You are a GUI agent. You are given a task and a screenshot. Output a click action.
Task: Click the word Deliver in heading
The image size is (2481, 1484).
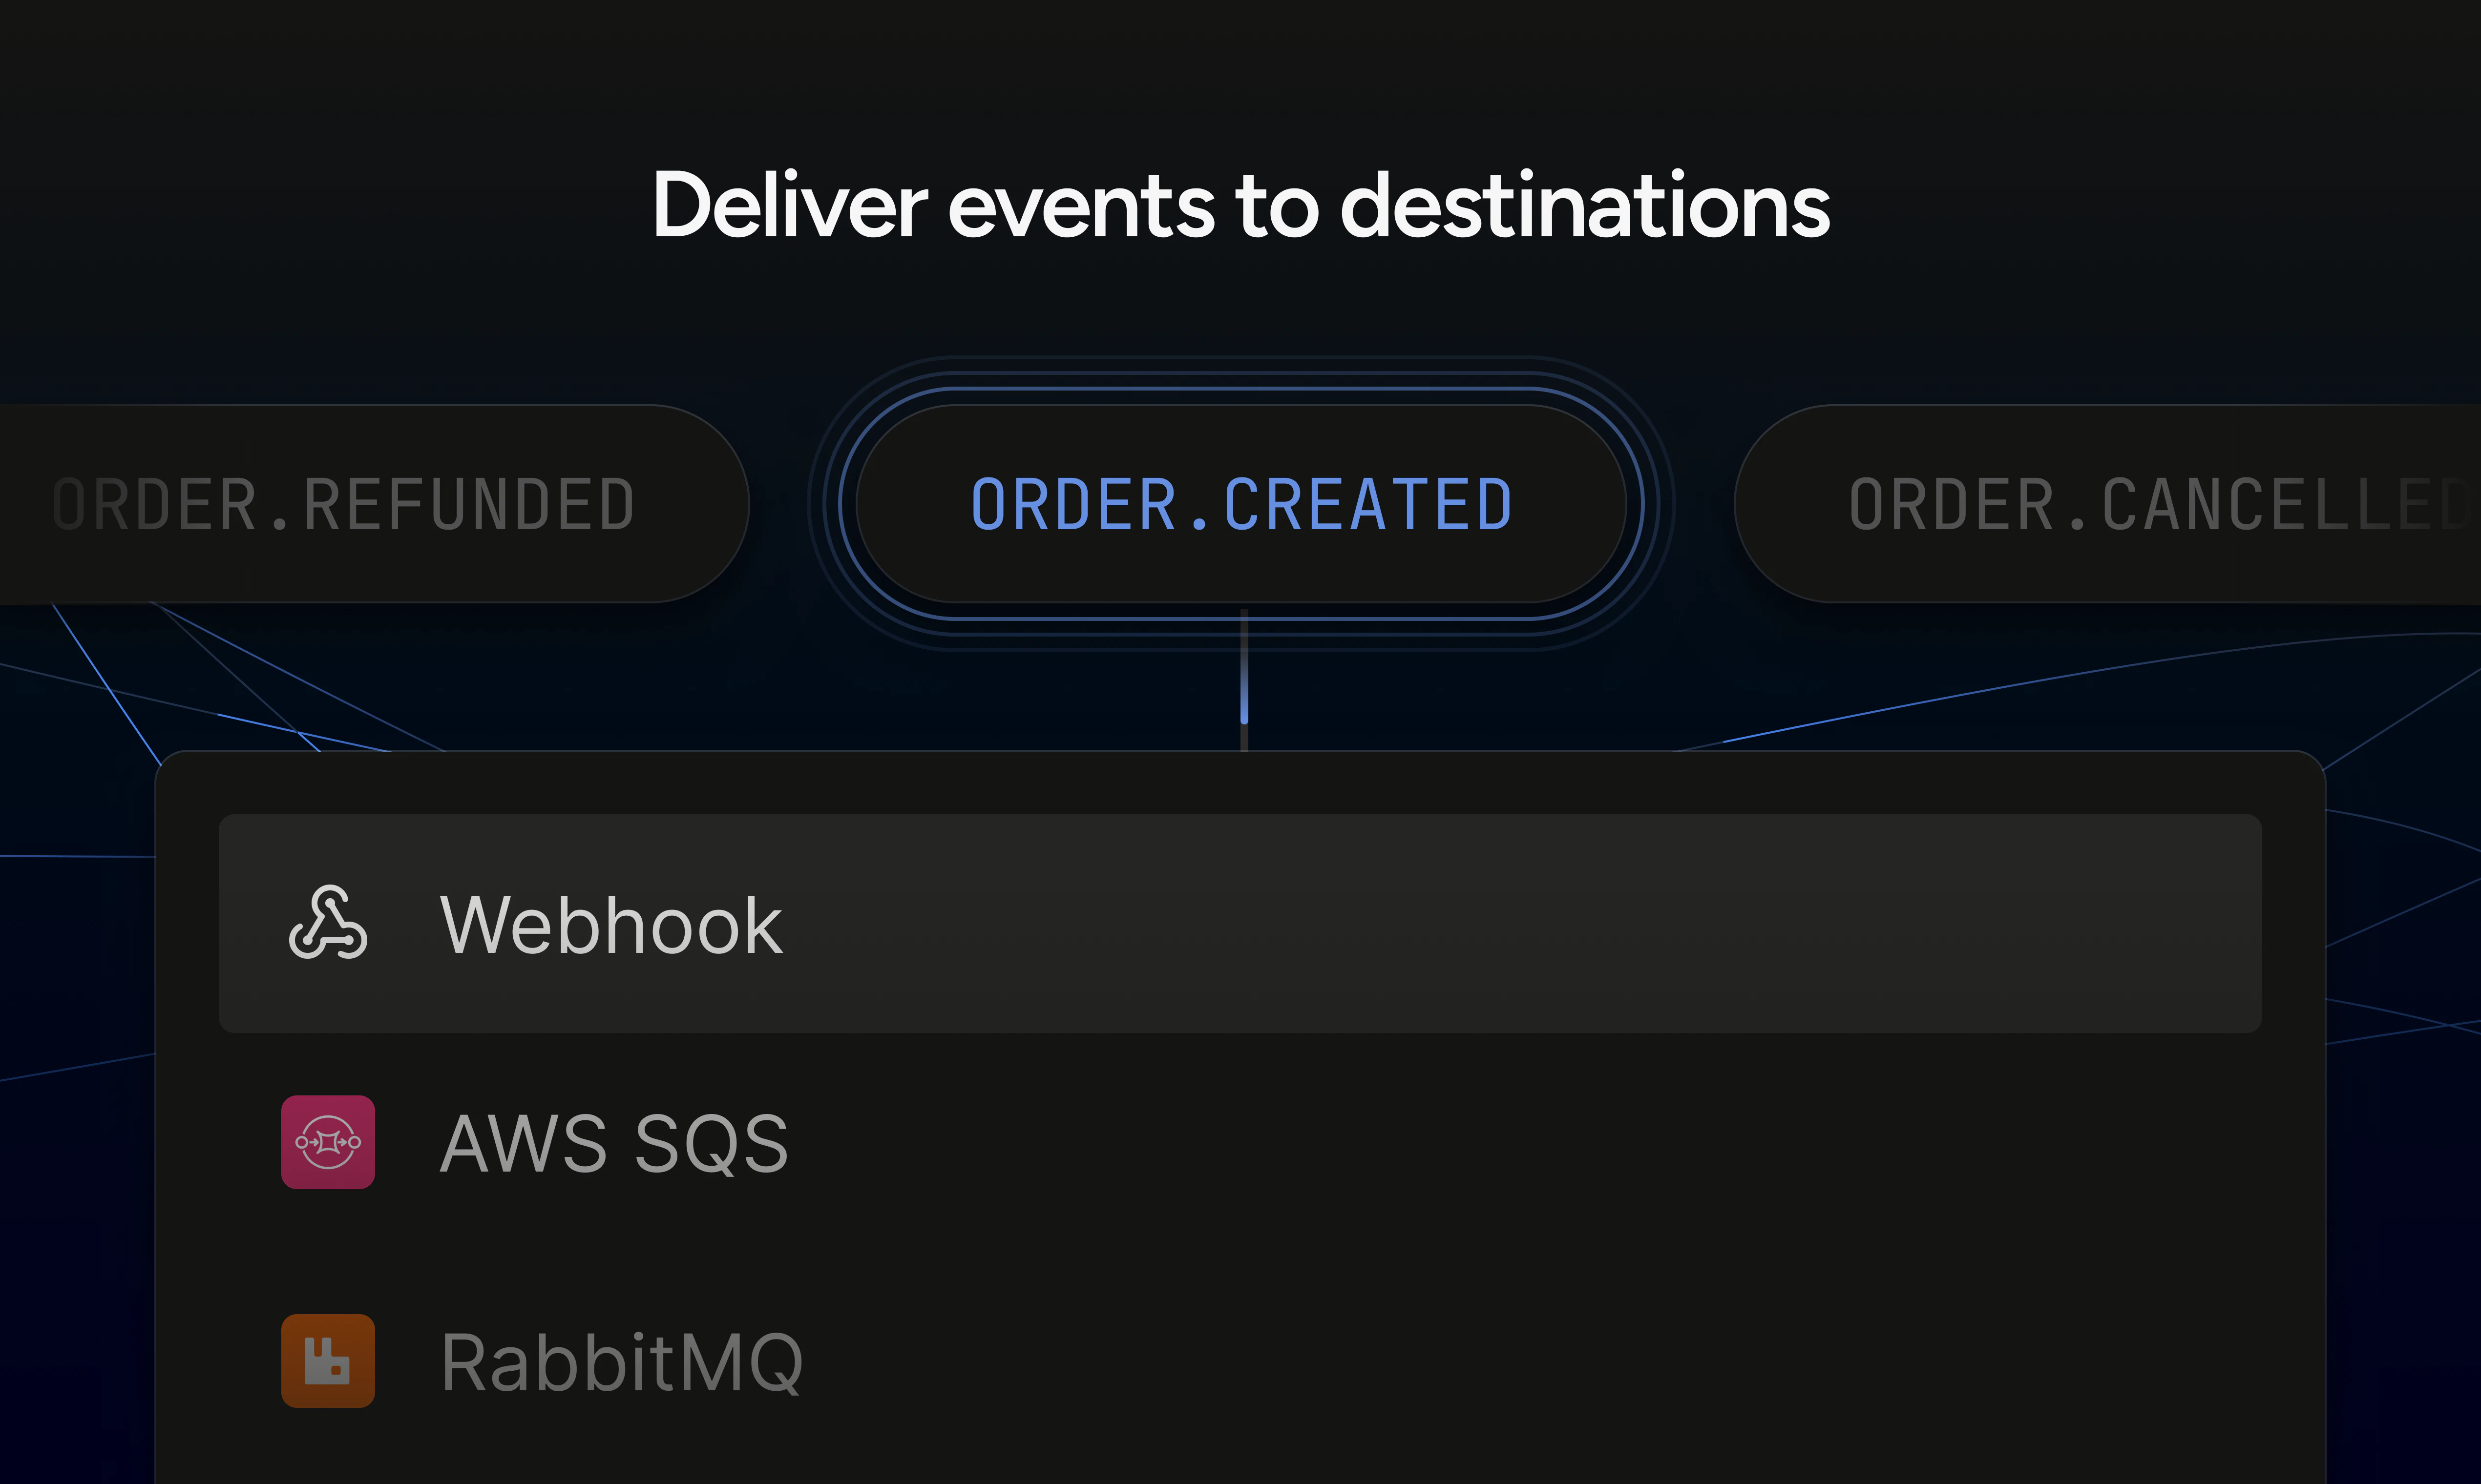790,205
